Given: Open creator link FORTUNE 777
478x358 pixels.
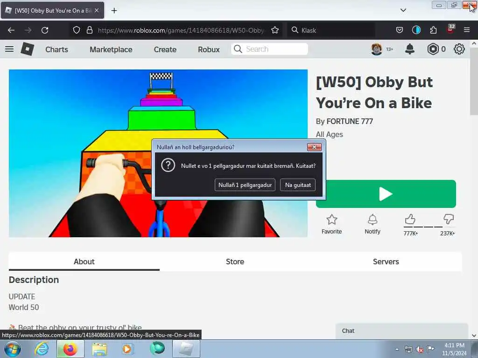Looking at the screenshot, I should (350, 122).
